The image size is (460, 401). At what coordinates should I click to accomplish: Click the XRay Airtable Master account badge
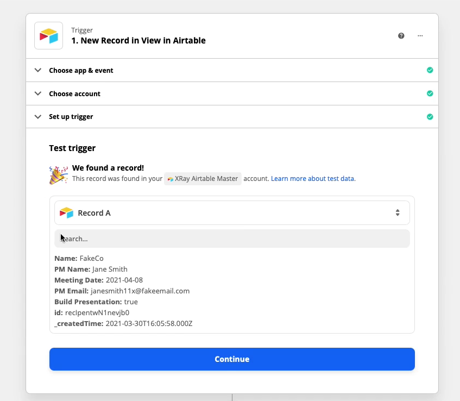click(x=203, y=178)
